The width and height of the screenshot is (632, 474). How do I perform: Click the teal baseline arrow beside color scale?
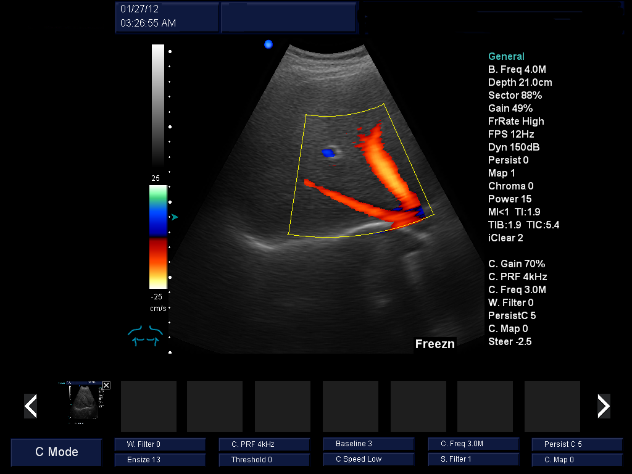[x=175, y=217]
